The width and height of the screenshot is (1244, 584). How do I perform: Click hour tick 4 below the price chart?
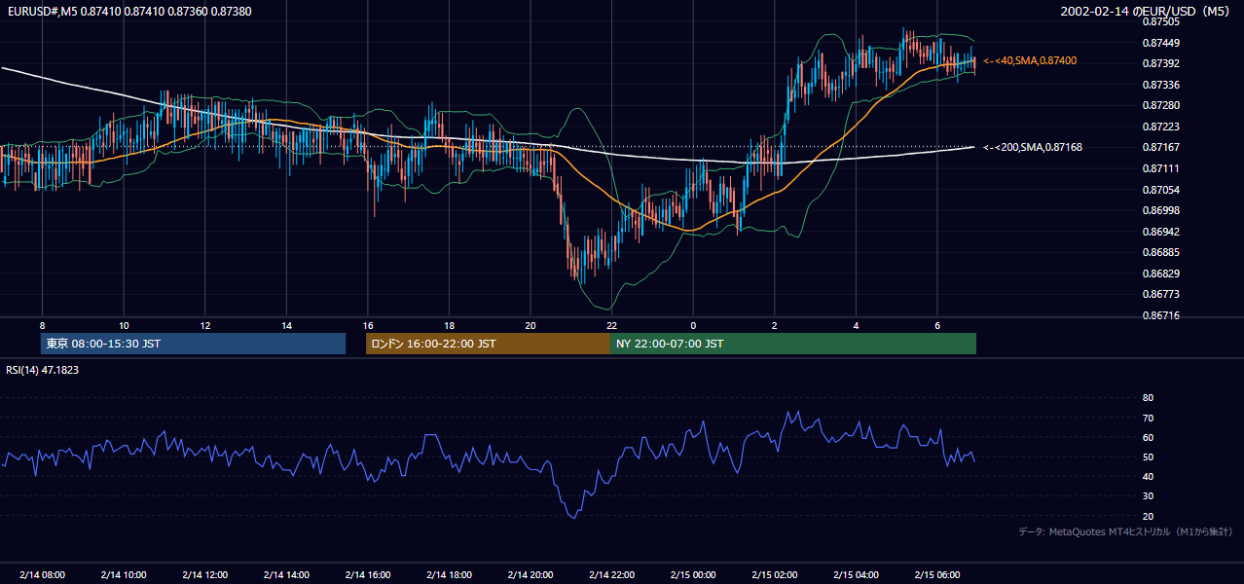click(856, 325)
